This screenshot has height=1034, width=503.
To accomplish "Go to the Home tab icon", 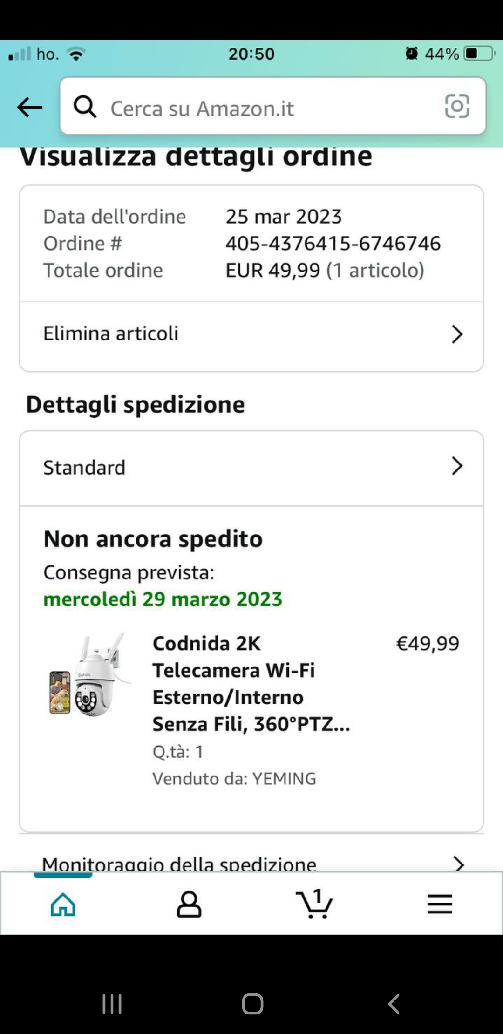I will pos(63,905).
